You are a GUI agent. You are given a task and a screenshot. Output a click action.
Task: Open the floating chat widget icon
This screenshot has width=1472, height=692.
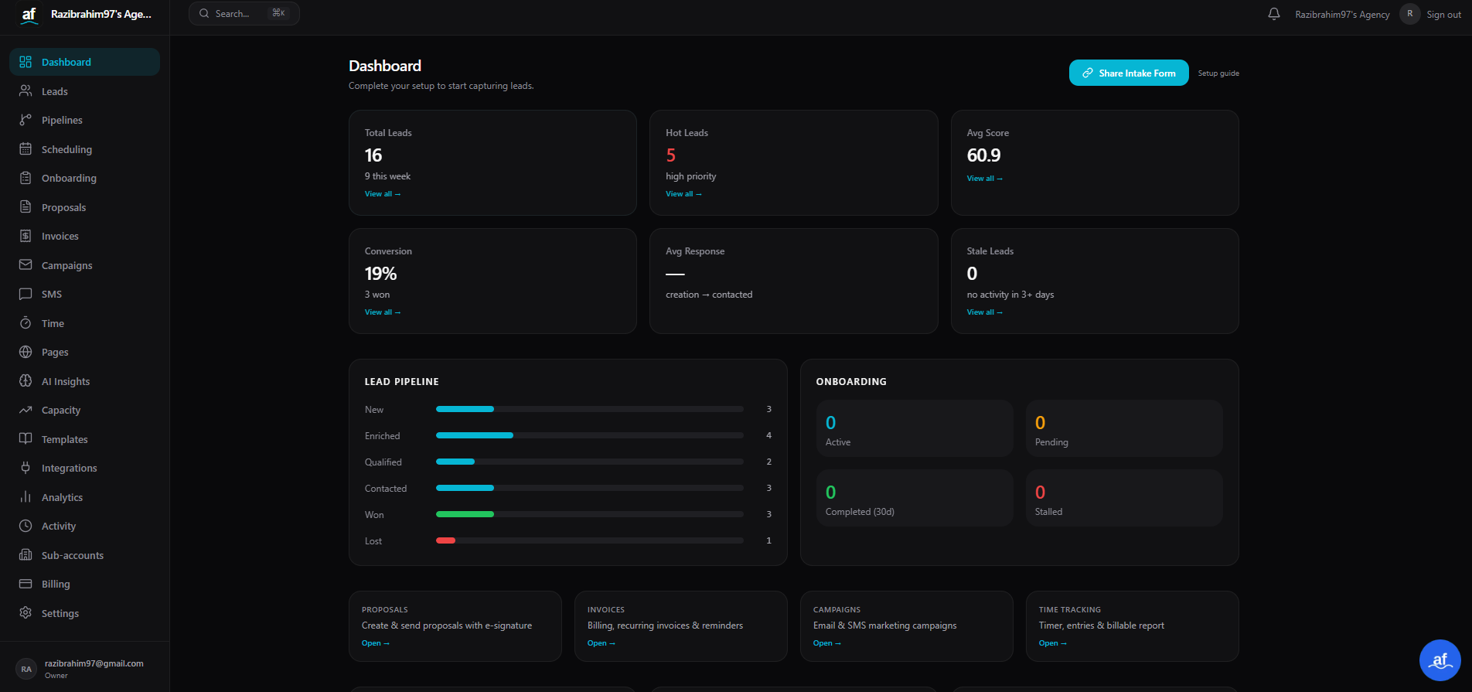point(1440,660)
